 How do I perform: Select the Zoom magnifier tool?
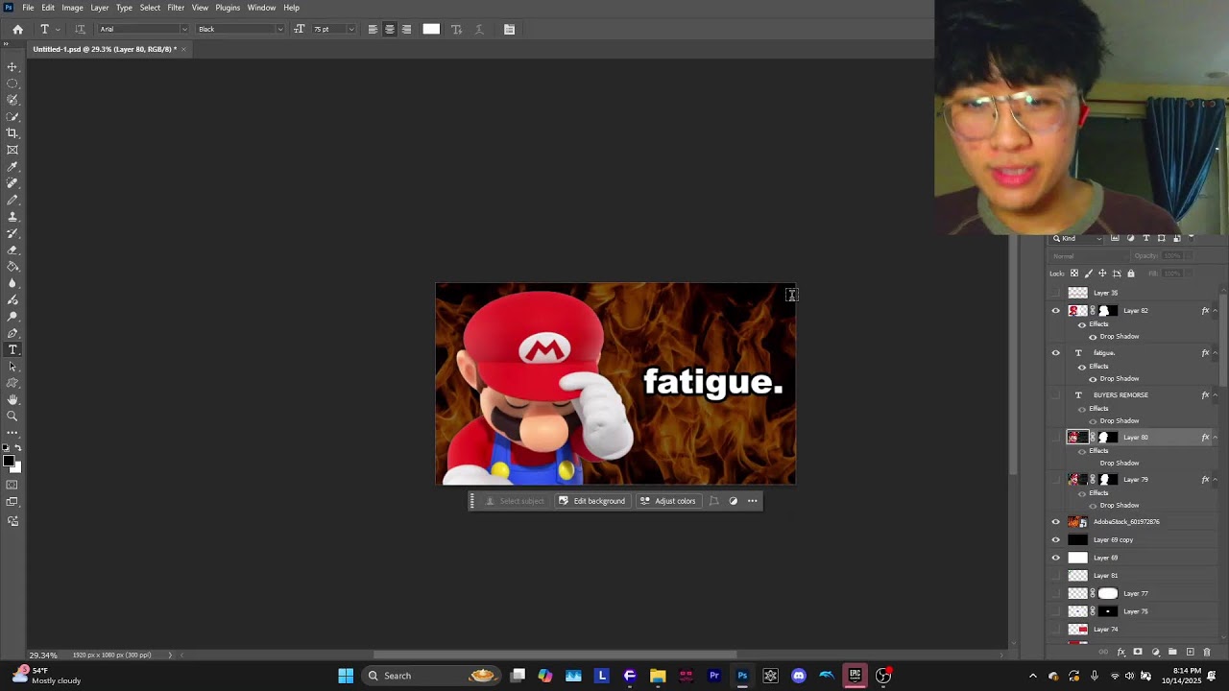click(12, 417)
